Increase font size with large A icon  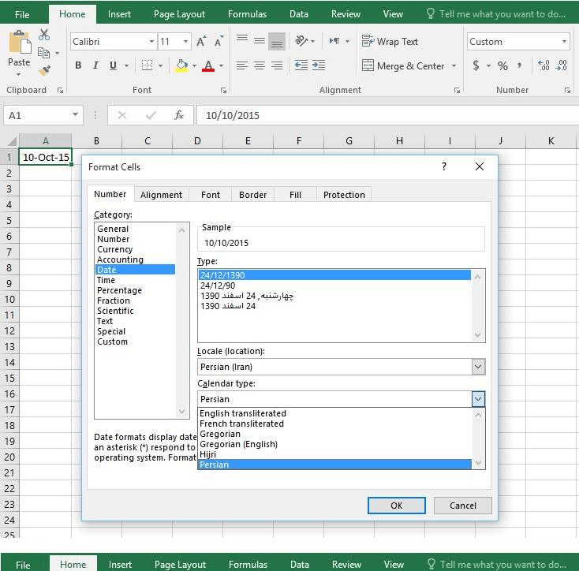[x=201, y=41]
